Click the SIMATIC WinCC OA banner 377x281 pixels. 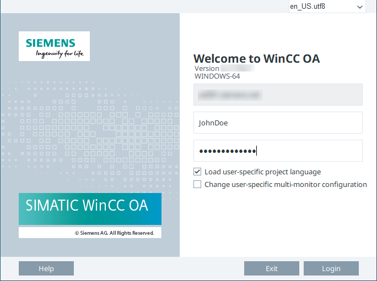[90, 209]
